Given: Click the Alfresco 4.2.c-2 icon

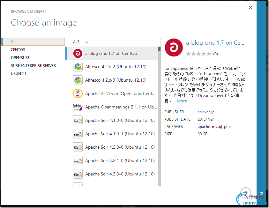Looking at the screenshot, I should coord(78,67).
